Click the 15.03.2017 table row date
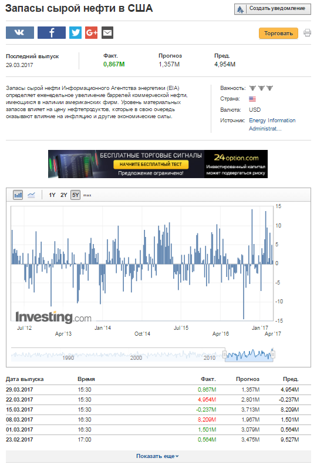 click(19, 410)
